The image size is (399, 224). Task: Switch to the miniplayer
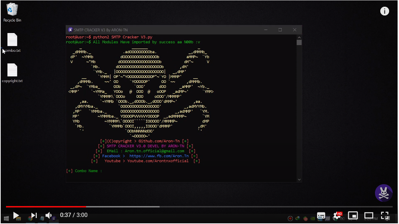click(x=353, y=216)
